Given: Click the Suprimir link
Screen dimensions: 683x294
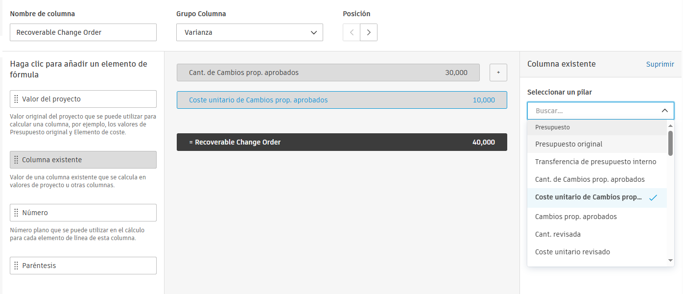Looking at the screenshot, I should (660, 64).
